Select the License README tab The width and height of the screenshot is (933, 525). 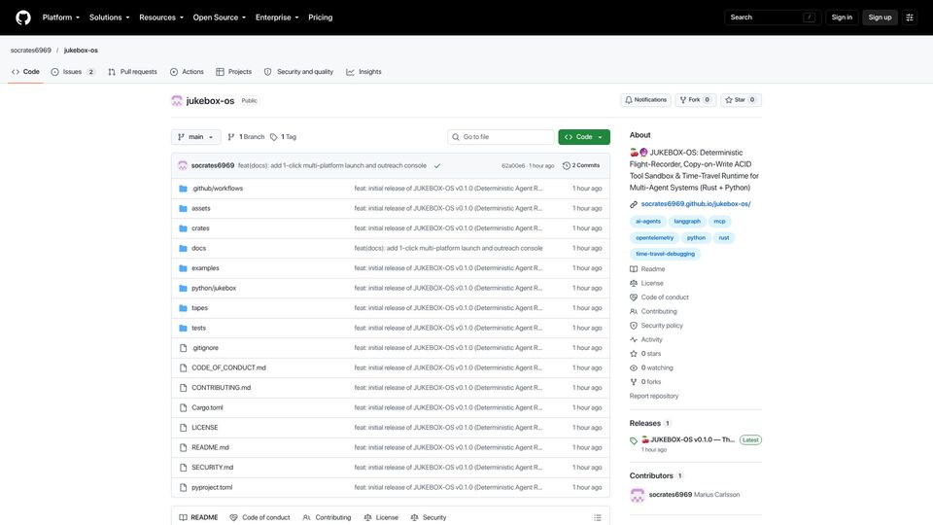click(x=381, y=518)
